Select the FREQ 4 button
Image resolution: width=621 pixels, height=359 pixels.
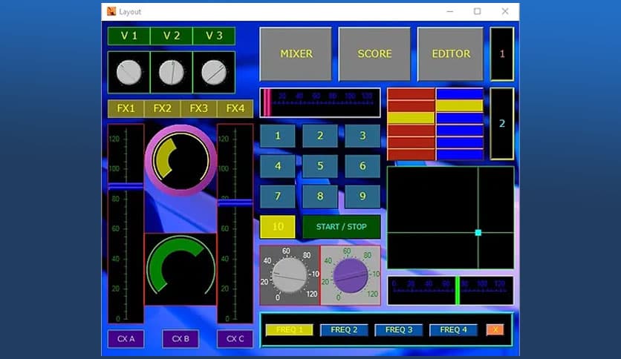pyautogui.click(x=453, y=330)
